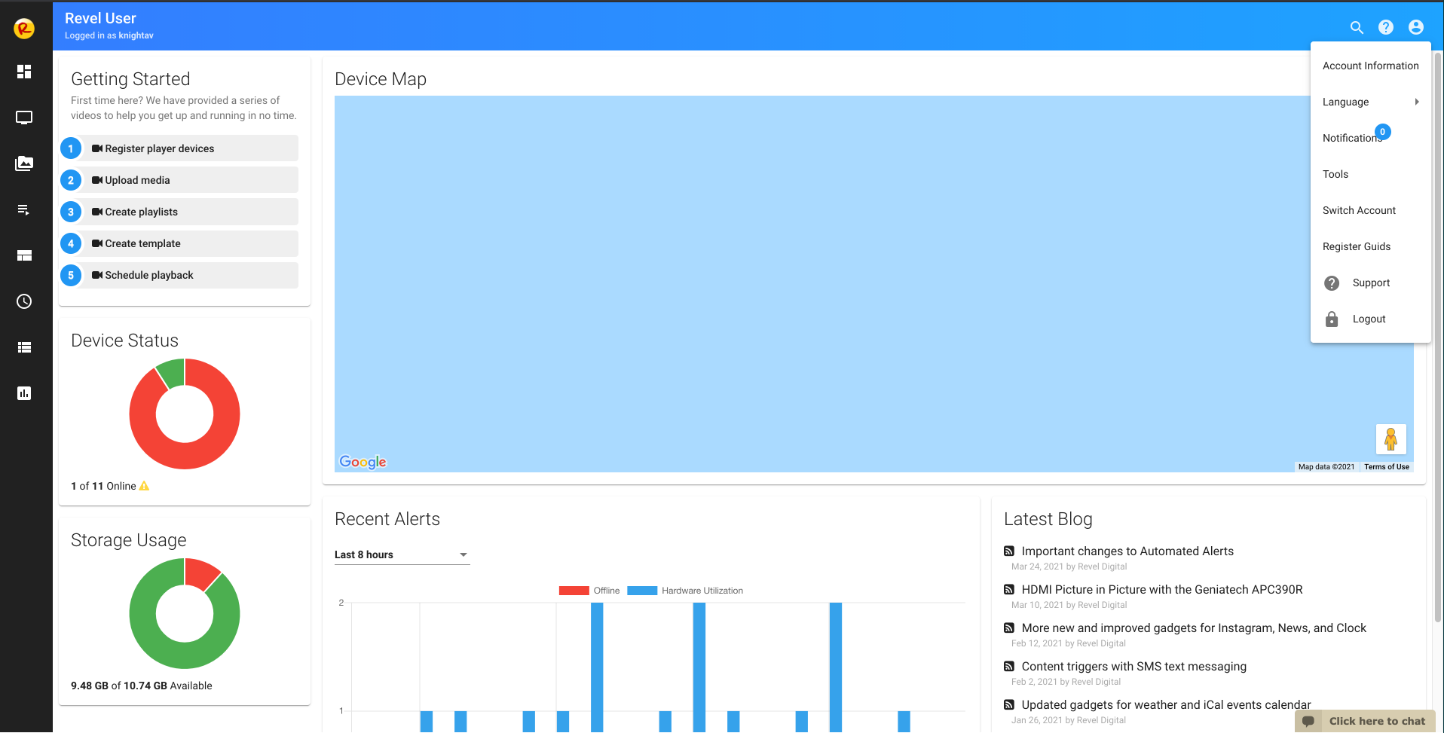Open the Media library icon in sidebar

24,163
